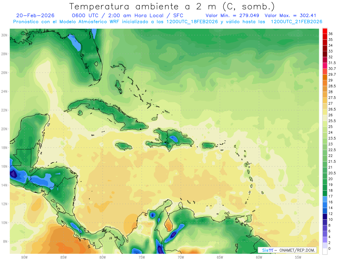Click the longitude label "70W"

181,257
